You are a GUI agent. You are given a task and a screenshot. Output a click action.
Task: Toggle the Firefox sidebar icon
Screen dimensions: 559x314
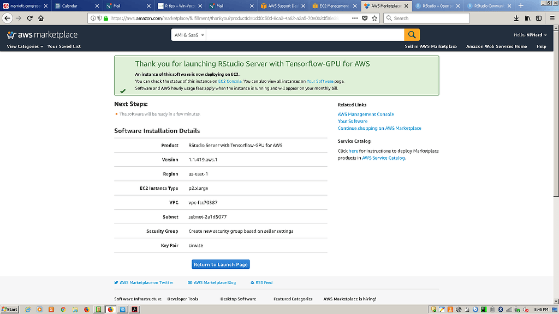pyautogui.click(x=539, y=18)
